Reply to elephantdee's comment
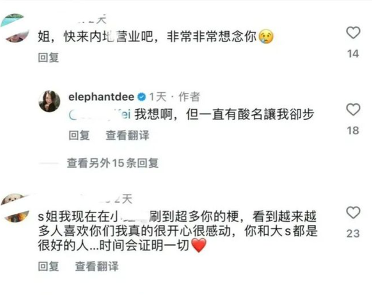The height and width of the screenshot is (295, 372). 79,135
